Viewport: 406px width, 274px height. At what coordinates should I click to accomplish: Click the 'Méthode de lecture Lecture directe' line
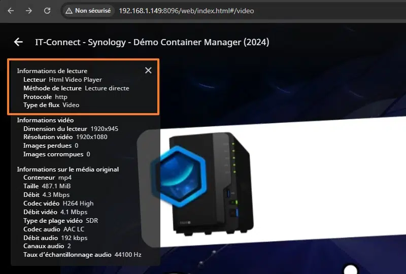(x=77, y=88)
